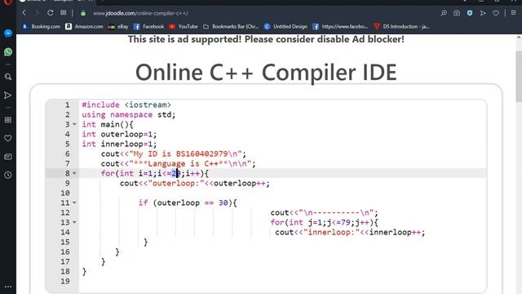The height and width of the screenshot is (294, 522).
Task: Click the JDoodle URL address field
Action: tap(140, 13)
